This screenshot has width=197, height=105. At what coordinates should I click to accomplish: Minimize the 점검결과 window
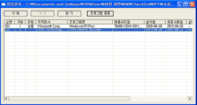pos(180,5)
